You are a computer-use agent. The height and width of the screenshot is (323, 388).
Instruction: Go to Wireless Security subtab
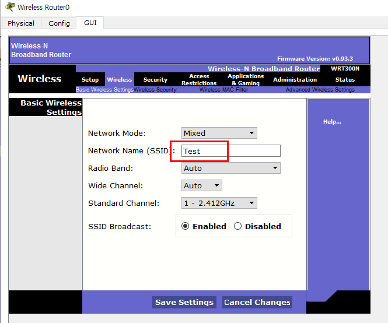[155, 90]
